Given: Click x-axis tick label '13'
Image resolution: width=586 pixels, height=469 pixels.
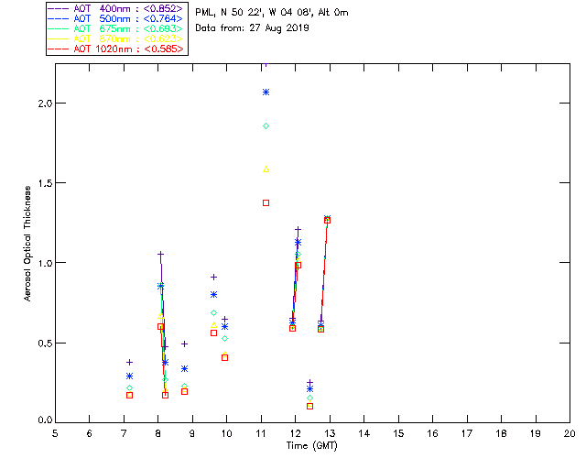Looking at the screenshot, I should click(330, 433).
